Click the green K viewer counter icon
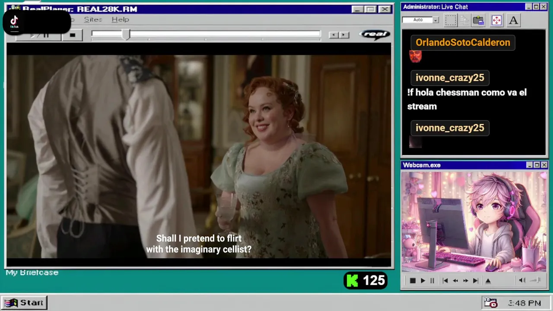The image size is (553, 311). click(353, 281)
